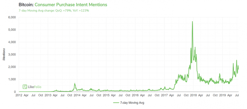
Task: Click the 2014 x-axis label
Action: click(x=77, y=96)
